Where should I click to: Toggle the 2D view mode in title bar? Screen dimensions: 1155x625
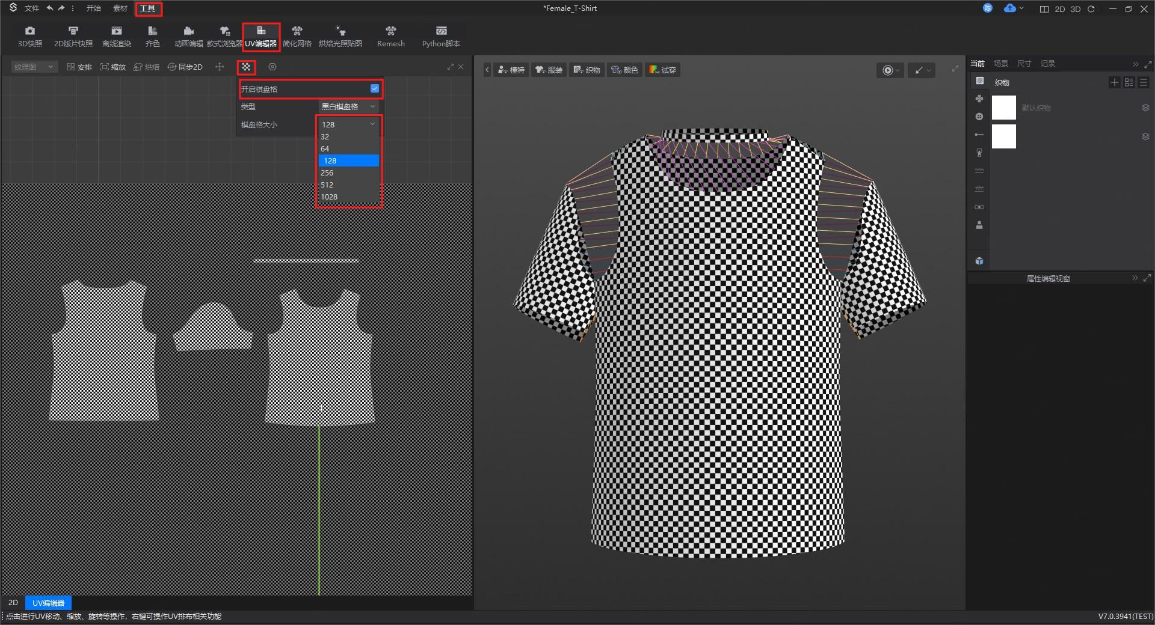pyautogui.click(x=1059, y=9)
